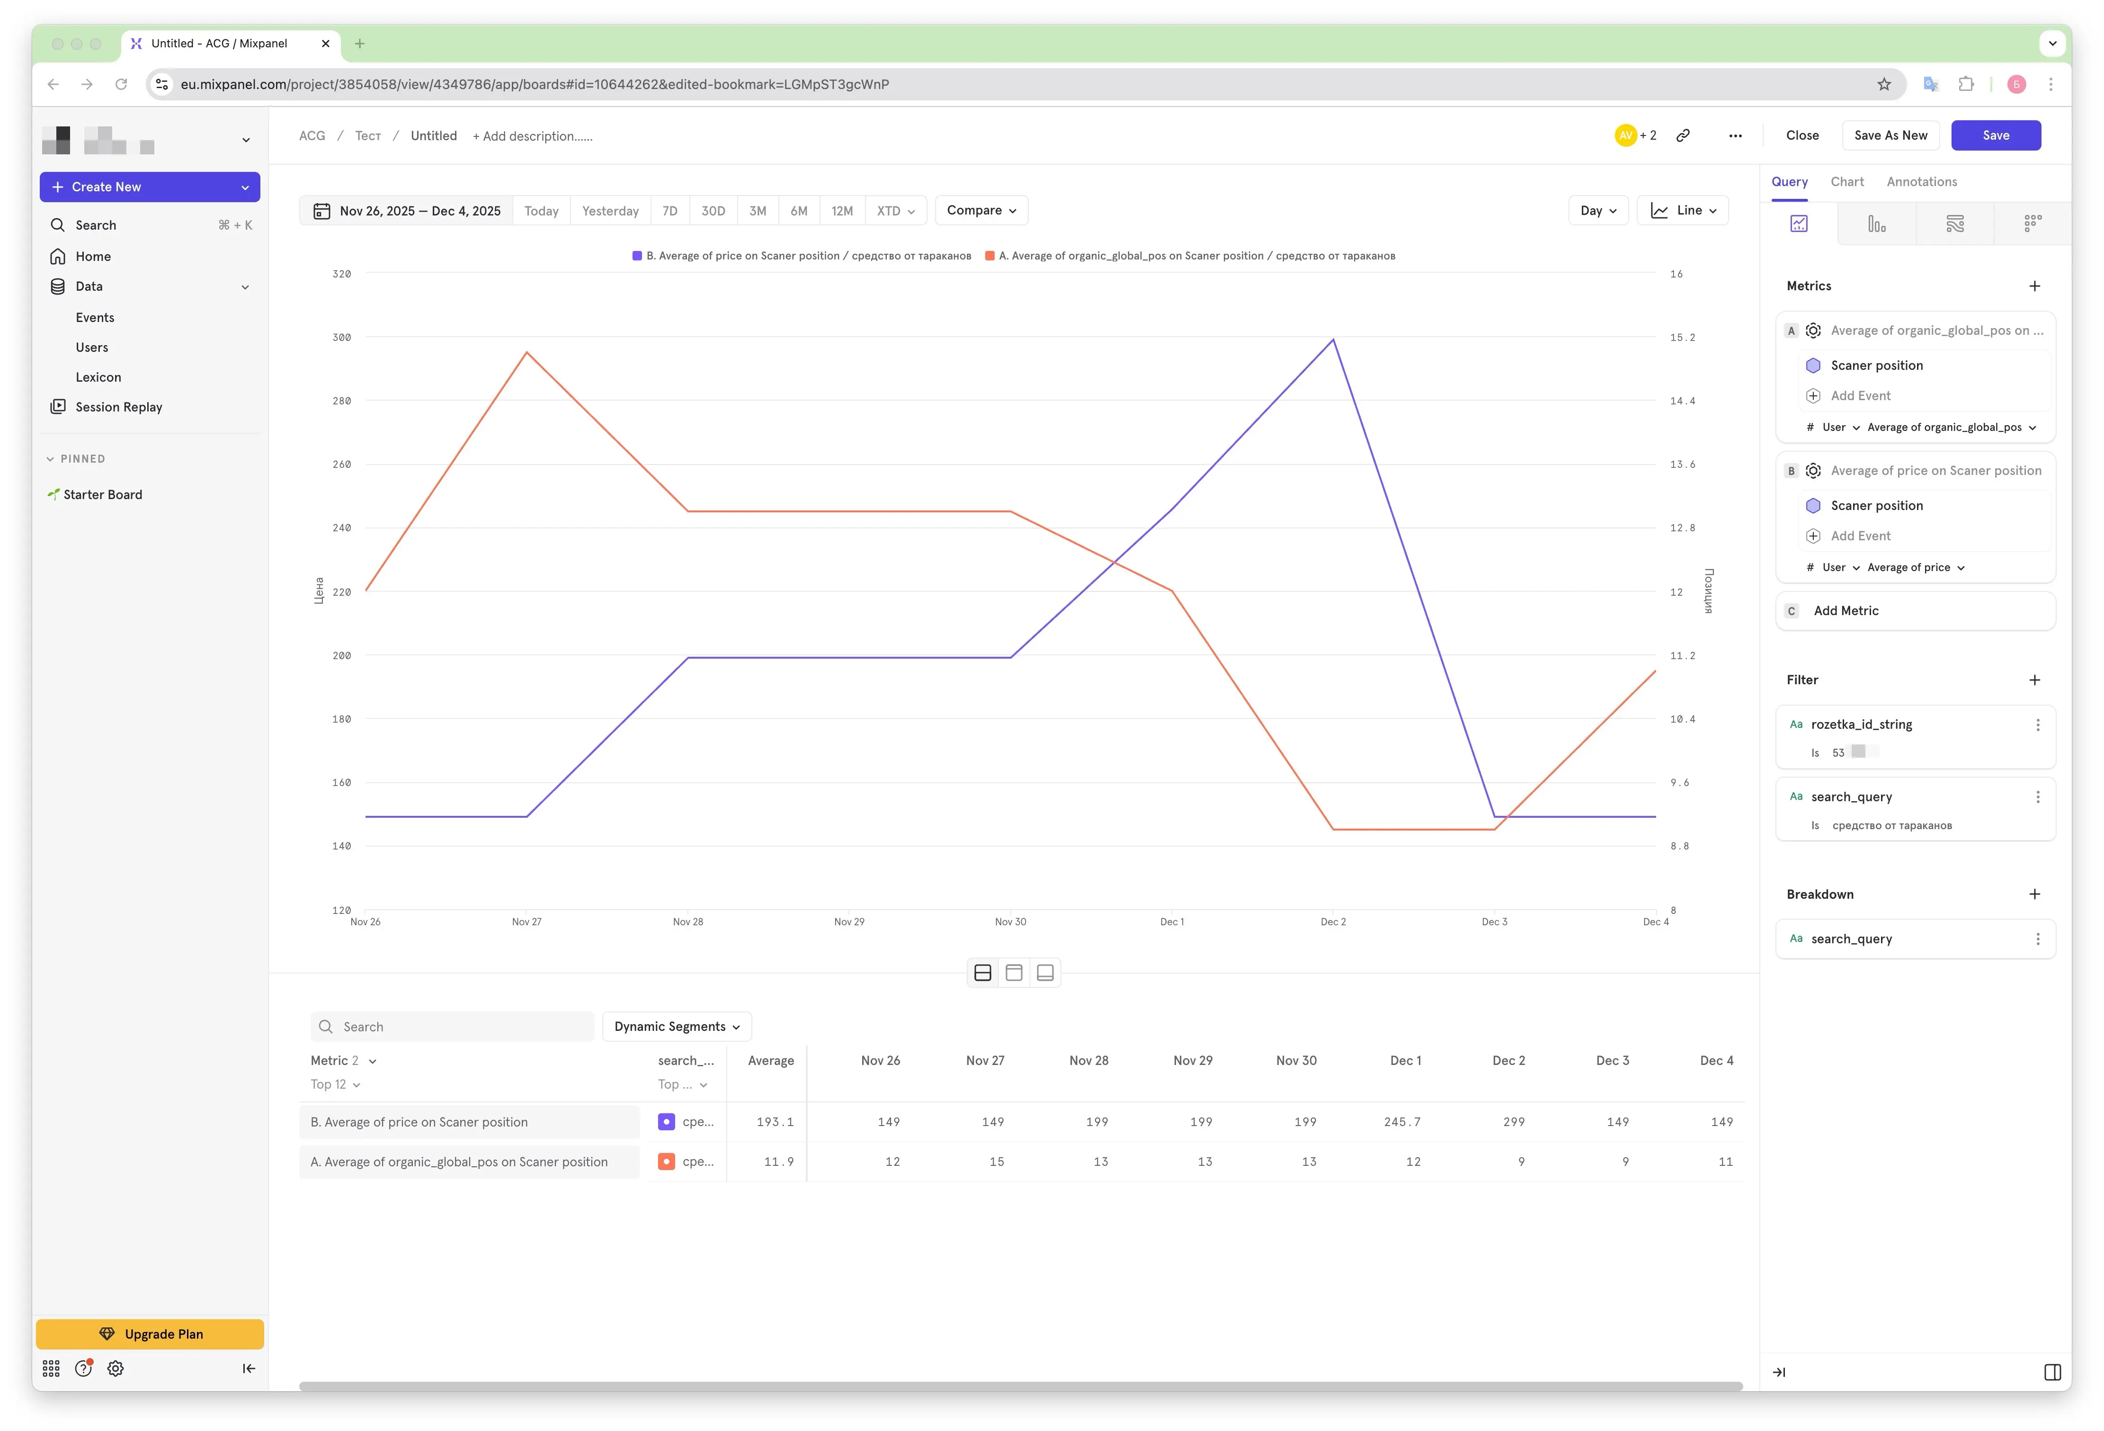Add a new metric with plus icon
The height and width of the screenshot is (1431, 2104).
(2034, 286)
